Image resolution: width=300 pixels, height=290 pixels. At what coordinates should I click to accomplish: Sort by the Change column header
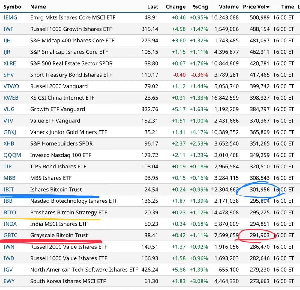175,7
